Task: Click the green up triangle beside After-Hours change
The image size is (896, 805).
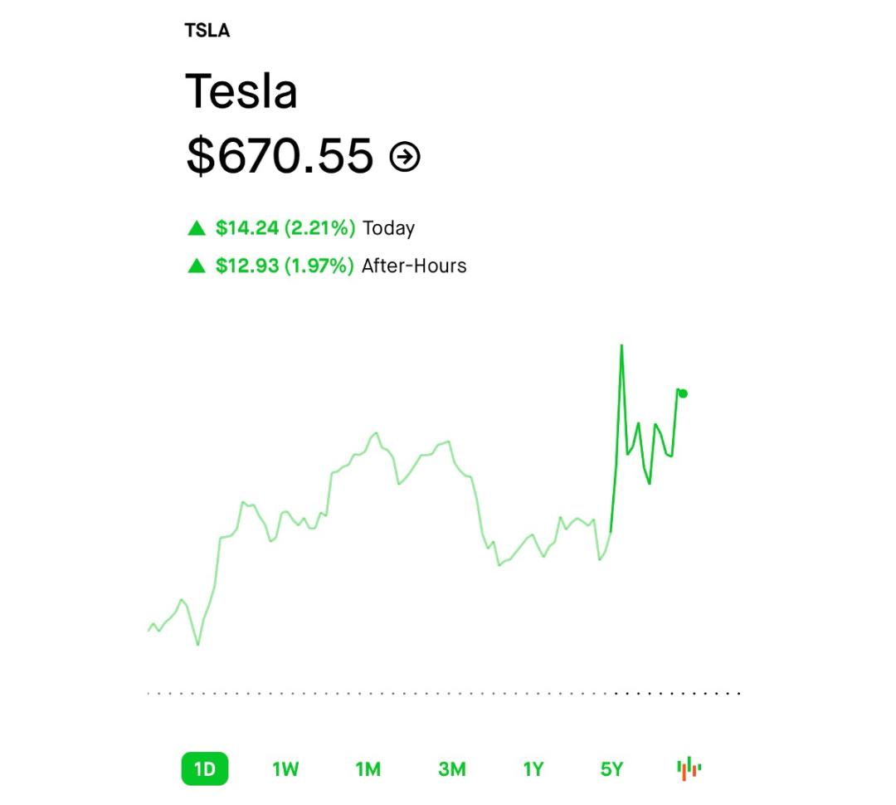Action: coord(197,266)
